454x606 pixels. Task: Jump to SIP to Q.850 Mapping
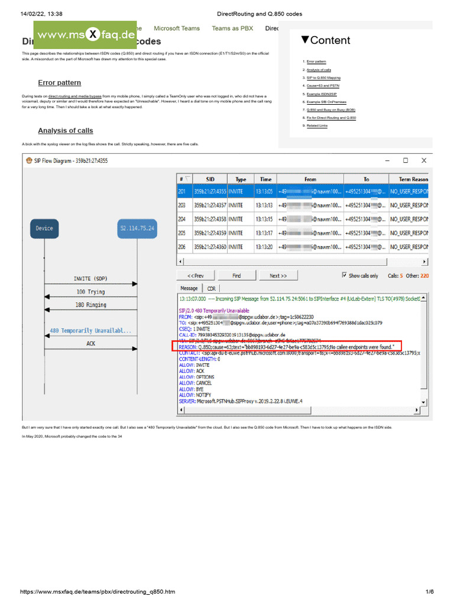[323, 78]
